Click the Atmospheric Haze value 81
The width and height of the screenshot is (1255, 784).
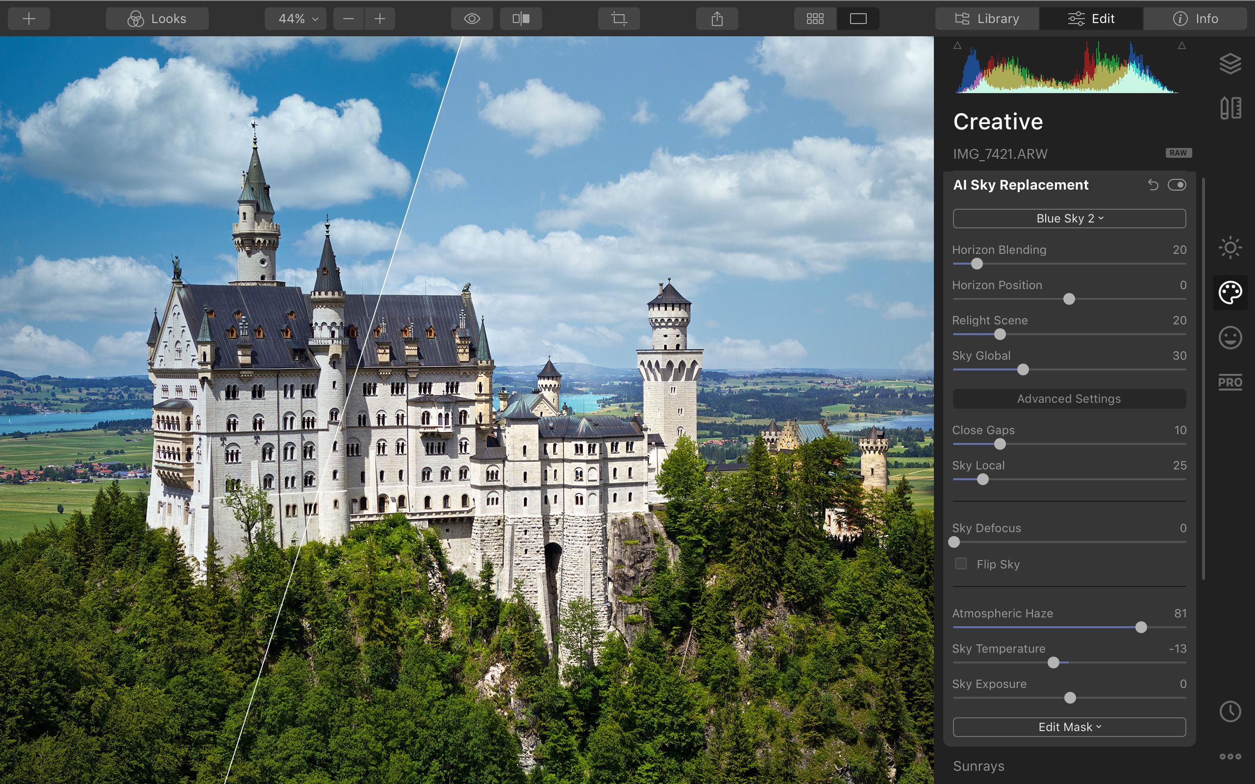coord(1180,613)
